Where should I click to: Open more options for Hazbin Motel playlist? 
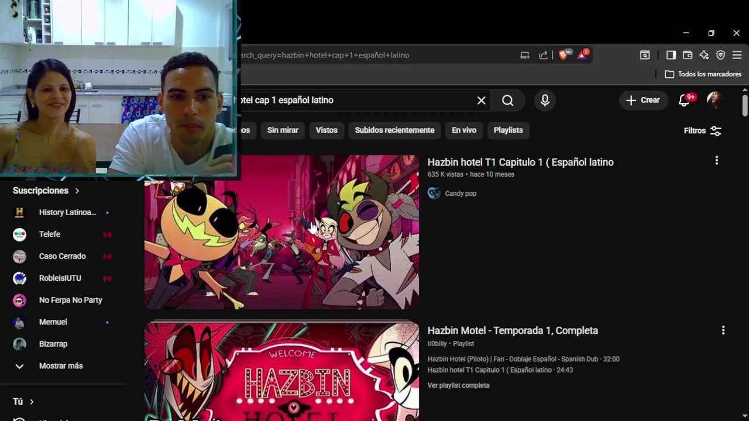point(723,330)
